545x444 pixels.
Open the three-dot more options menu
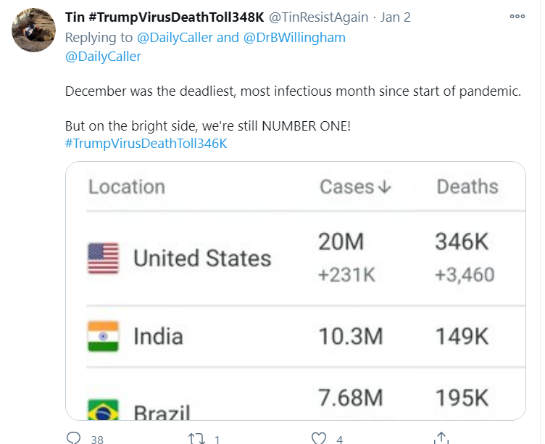517,17
